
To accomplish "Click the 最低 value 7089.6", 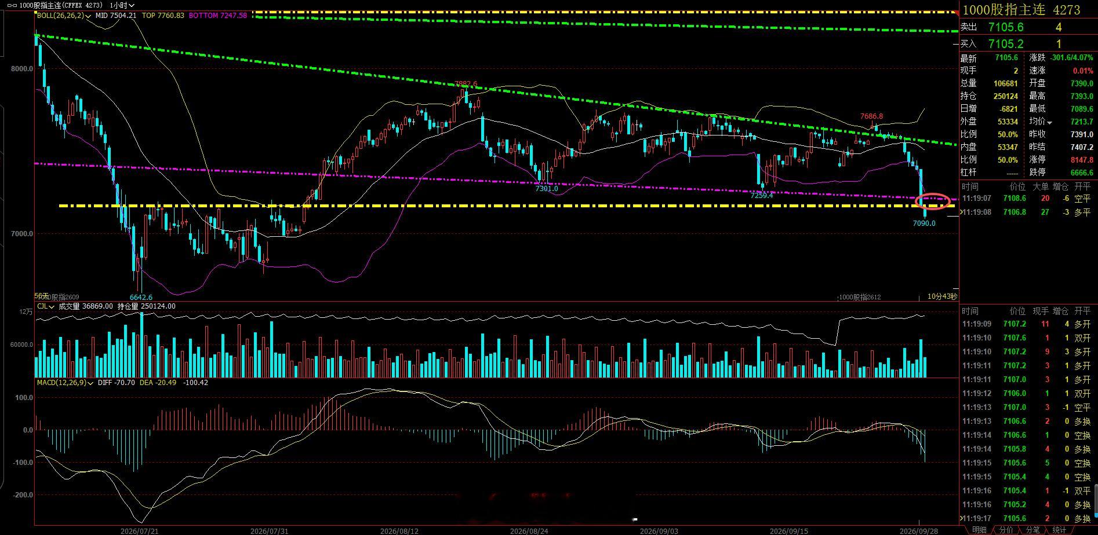I will pyautogui.click(x=1082, y=109).
